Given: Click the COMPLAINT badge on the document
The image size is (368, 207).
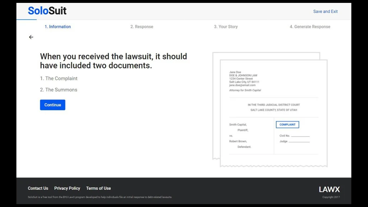Looking at the screenshot, I should point(287,125).
